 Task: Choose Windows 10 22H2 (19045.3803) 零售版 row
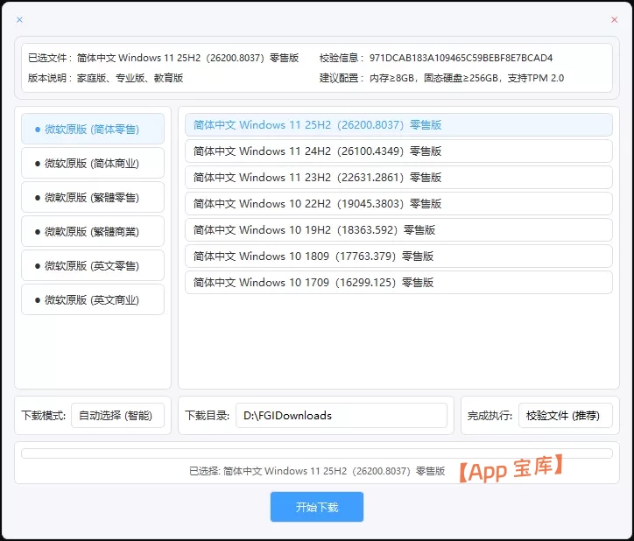[398, 204]
